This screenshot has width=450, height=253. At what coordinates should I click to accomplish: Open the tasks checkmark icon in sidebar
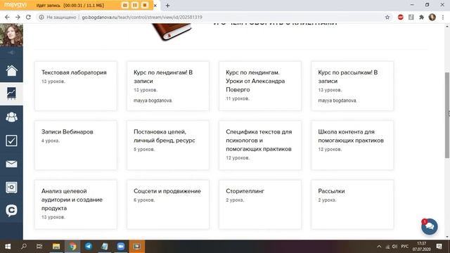(11, 141)
